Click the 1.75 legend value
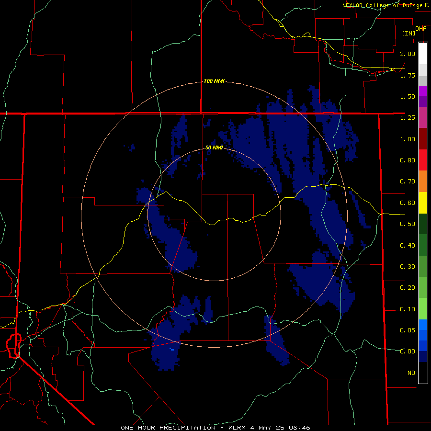The width and height of the screenshot is (431, 431). (408, 75)
